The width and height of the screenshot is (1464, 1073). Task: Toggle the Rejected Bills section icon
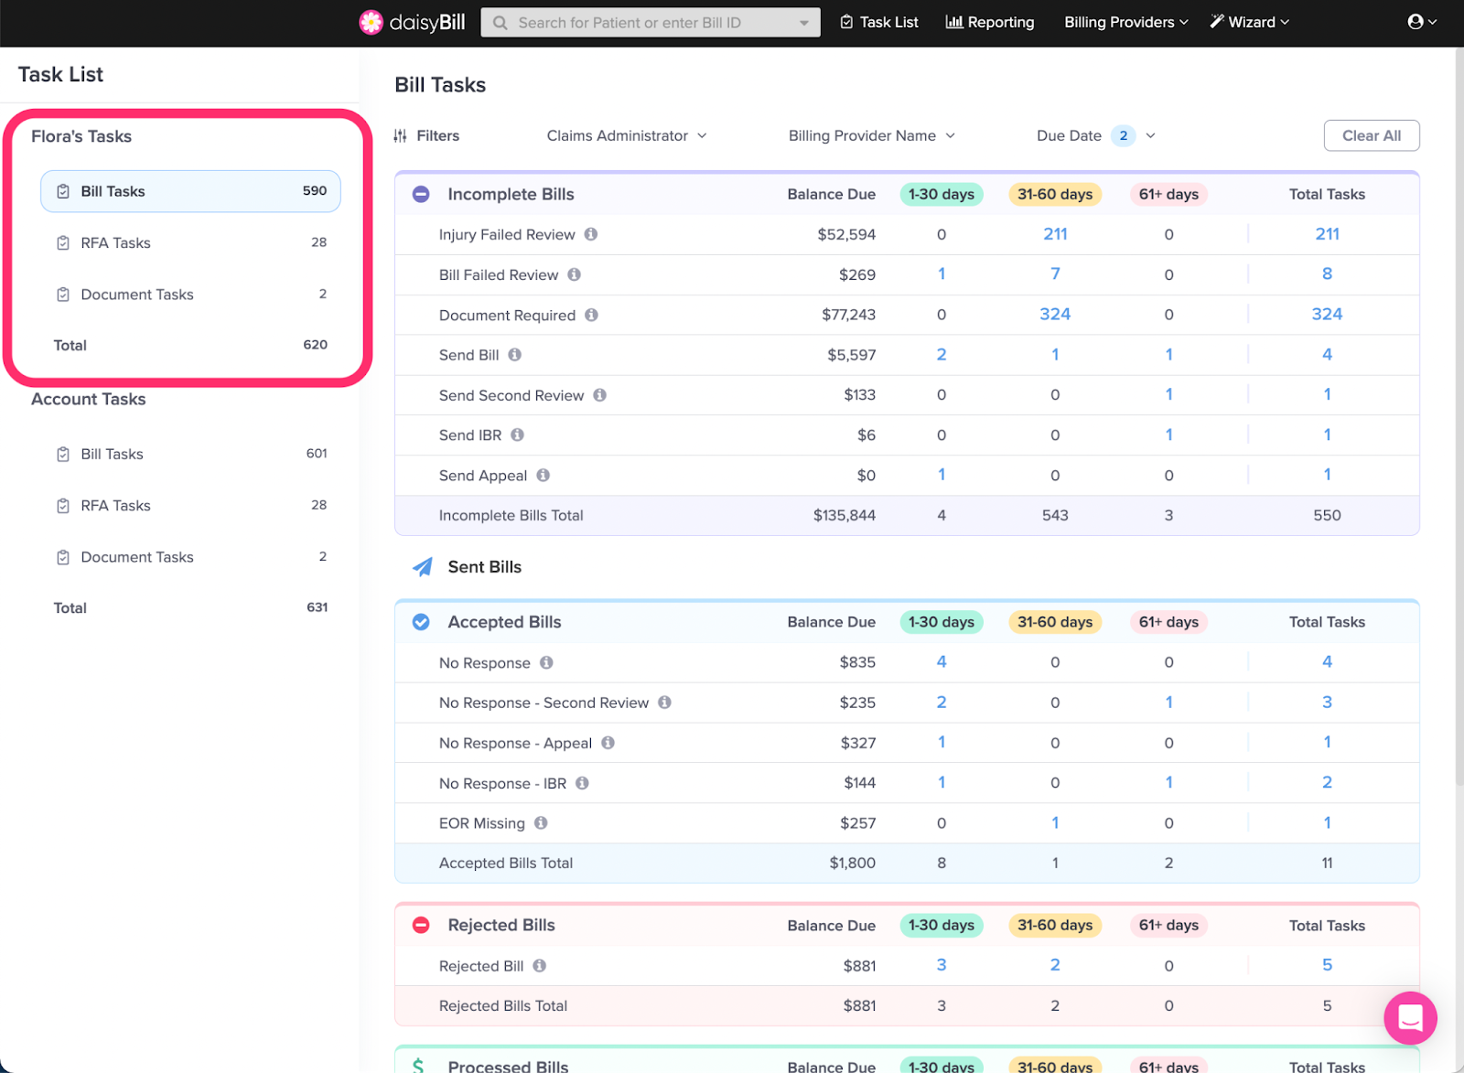(421, 925)
